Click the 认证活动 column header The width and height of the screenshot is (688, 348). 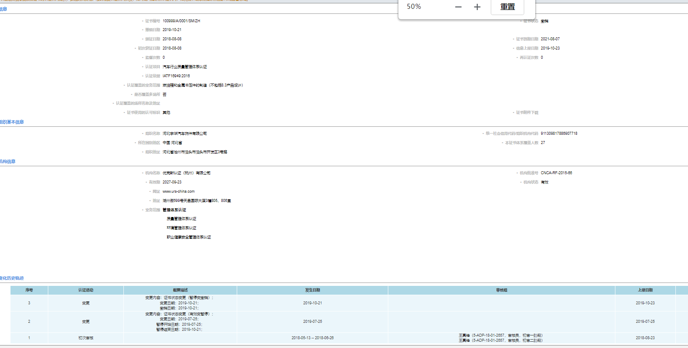point(86,290)
